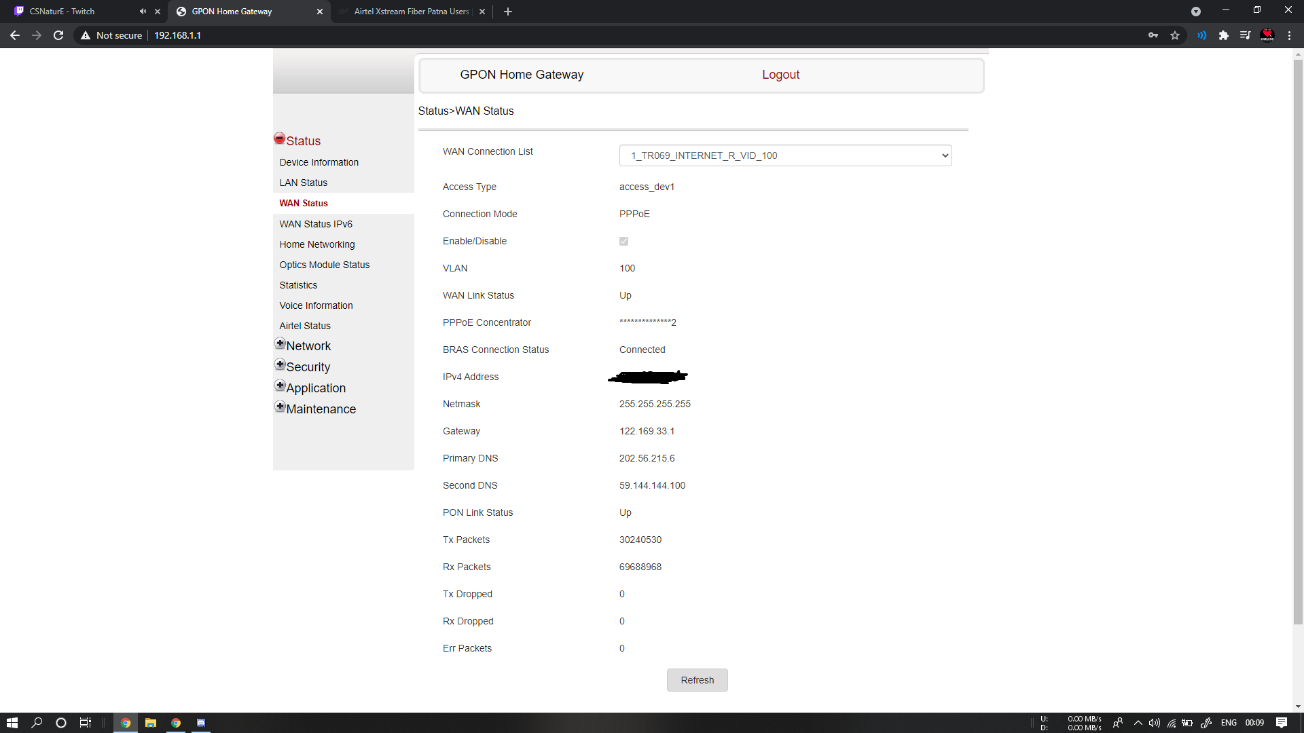Open the Extensions puzzle icon
This screenshot has height=733, width=1304.
tap(1223, 35)
